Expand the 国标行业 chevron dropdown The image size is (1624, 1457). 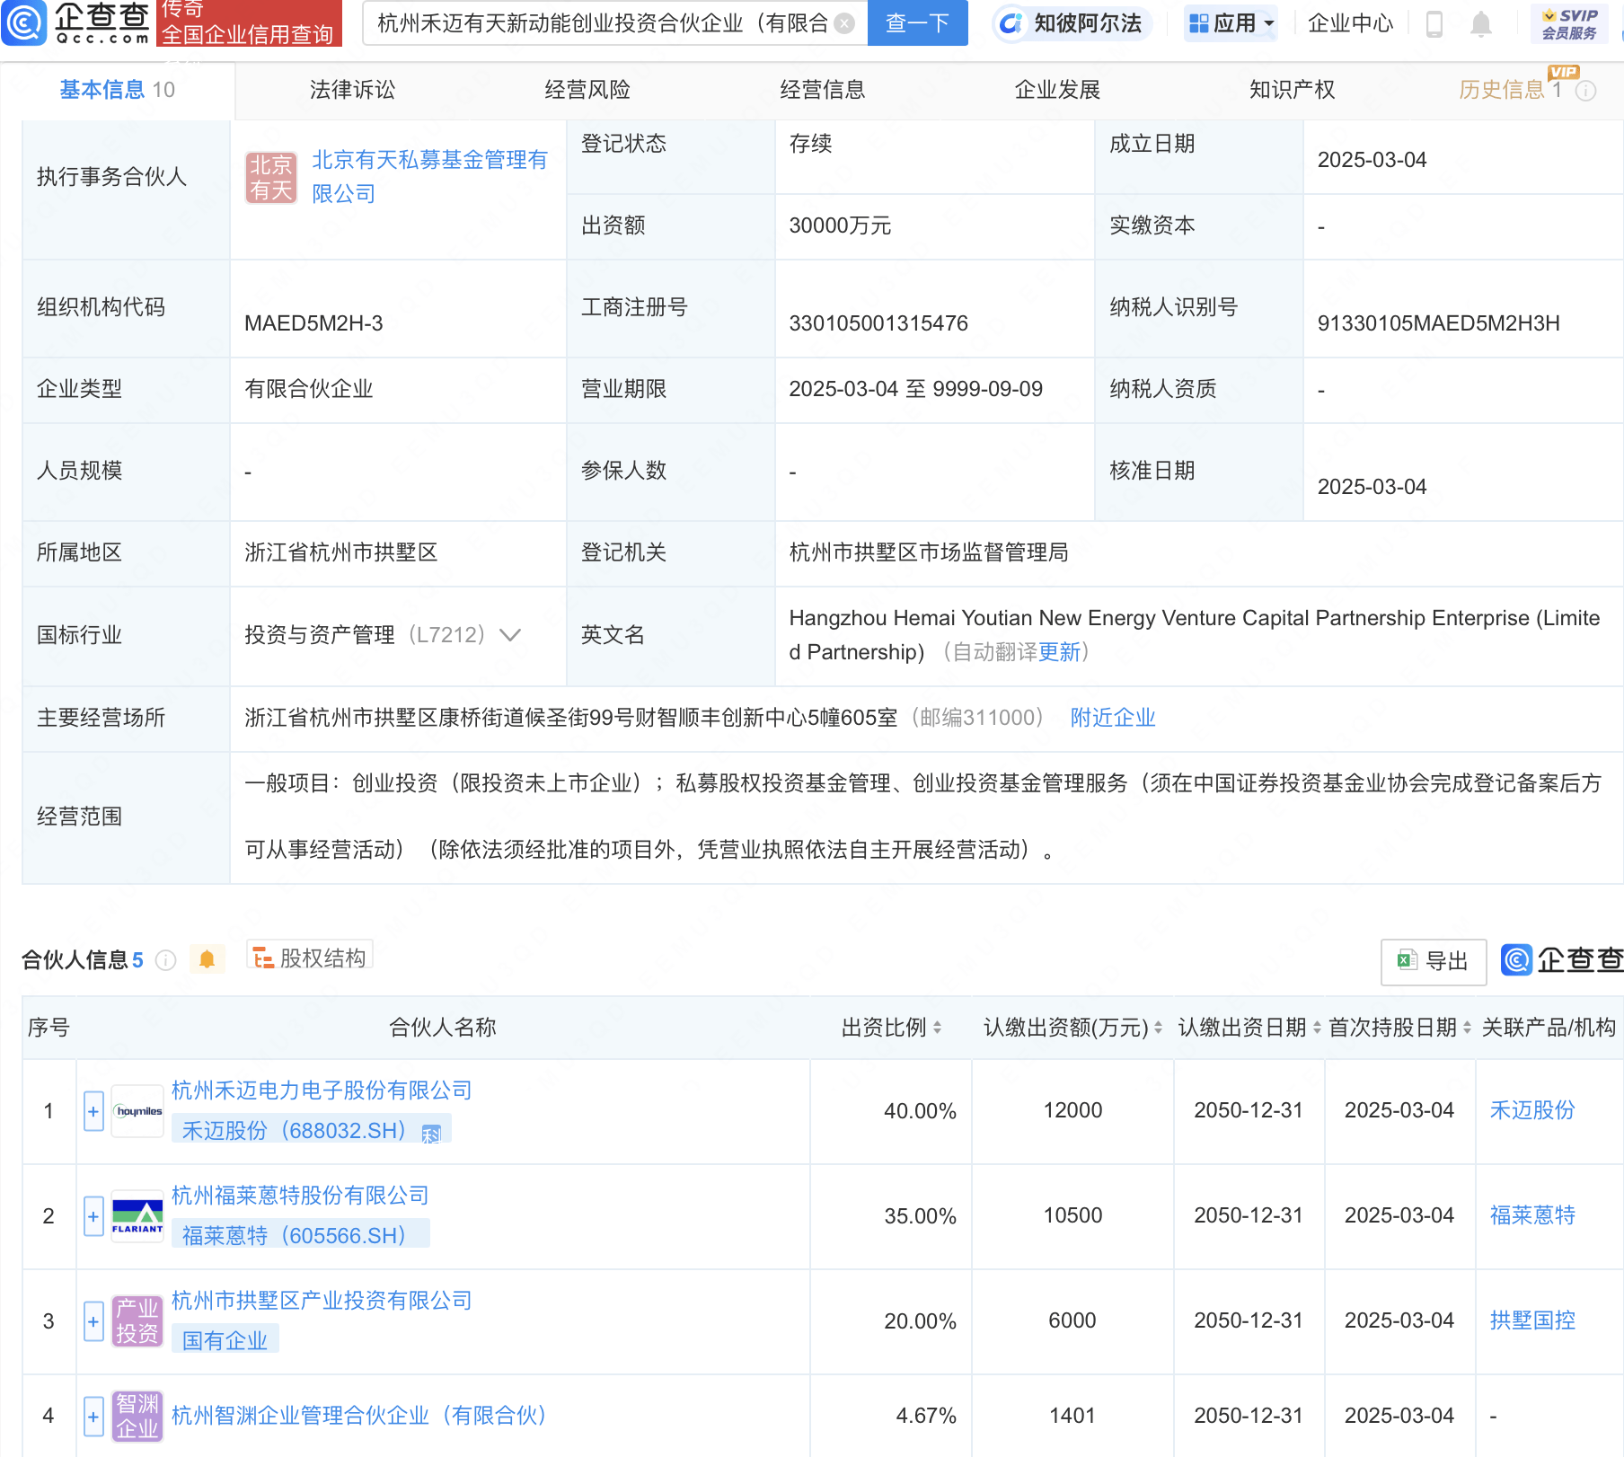click(x=510, y=635)
